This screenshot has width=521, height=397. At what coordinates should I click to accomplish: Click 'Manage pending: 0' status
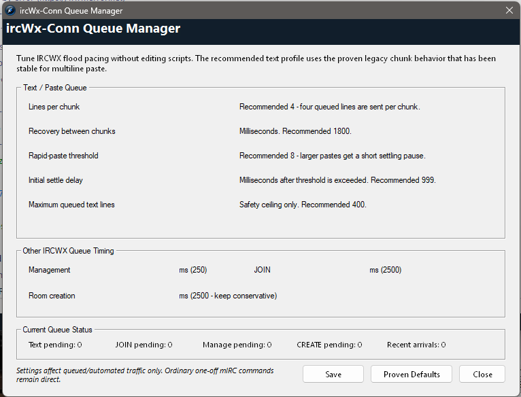237,345
